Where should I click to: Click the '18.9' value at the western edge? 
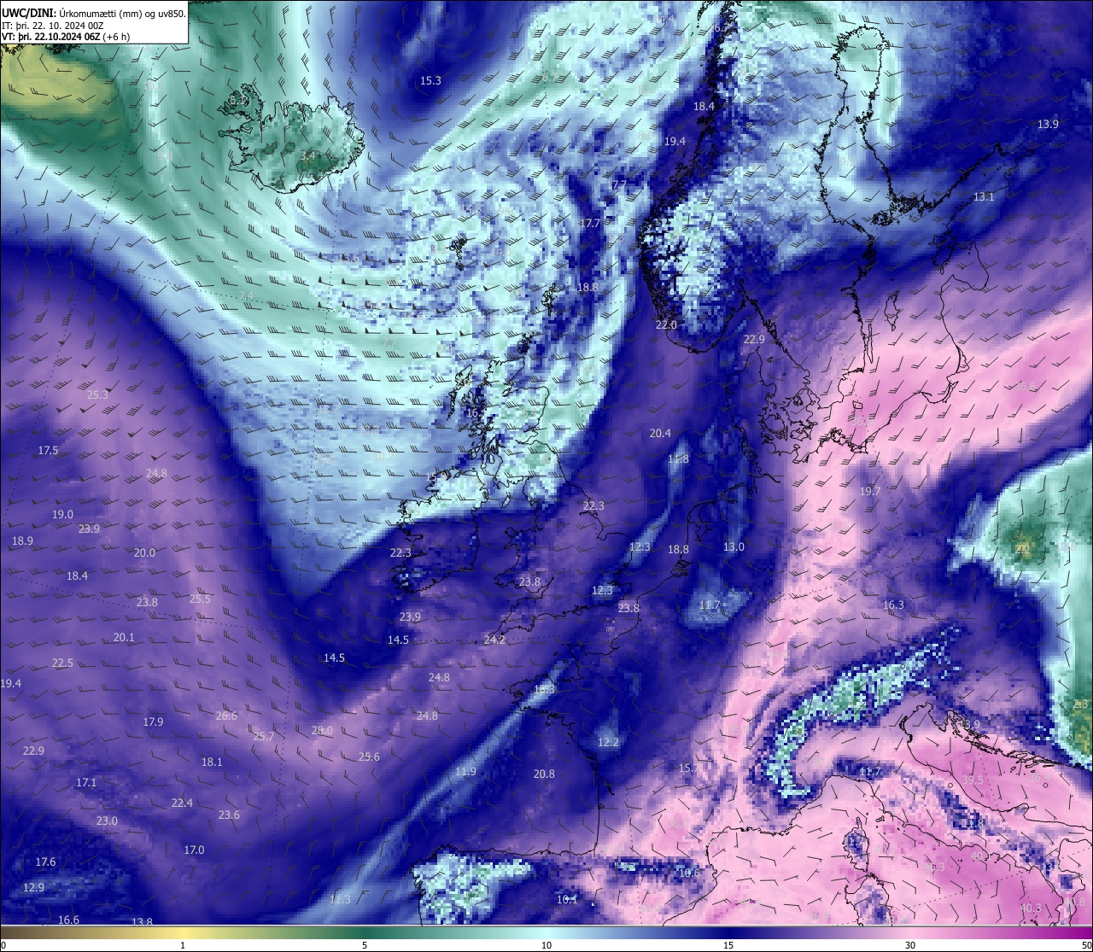point(22,541)
